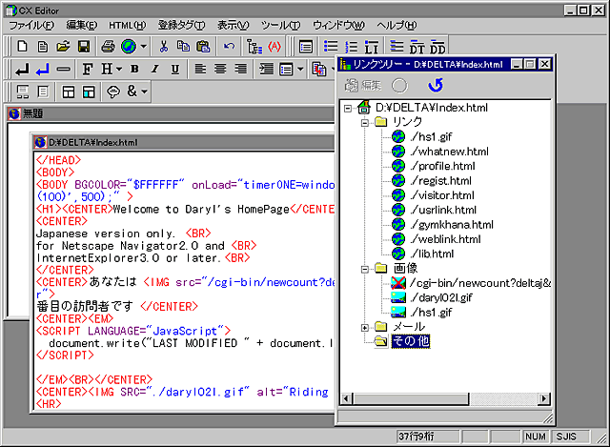Paste from clipboard icon
The image size is (610, 447).
[x=203, y=47]
